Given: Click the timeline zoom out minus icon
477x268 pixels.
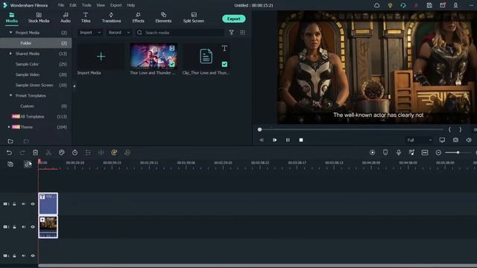Looking at the screenshot, I should pos(438,153).
